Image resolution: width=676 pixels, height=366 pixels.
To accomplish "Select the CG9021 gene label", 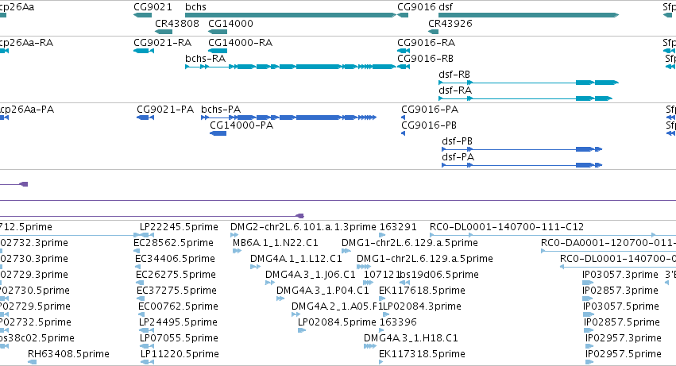I will pos(153,7).
